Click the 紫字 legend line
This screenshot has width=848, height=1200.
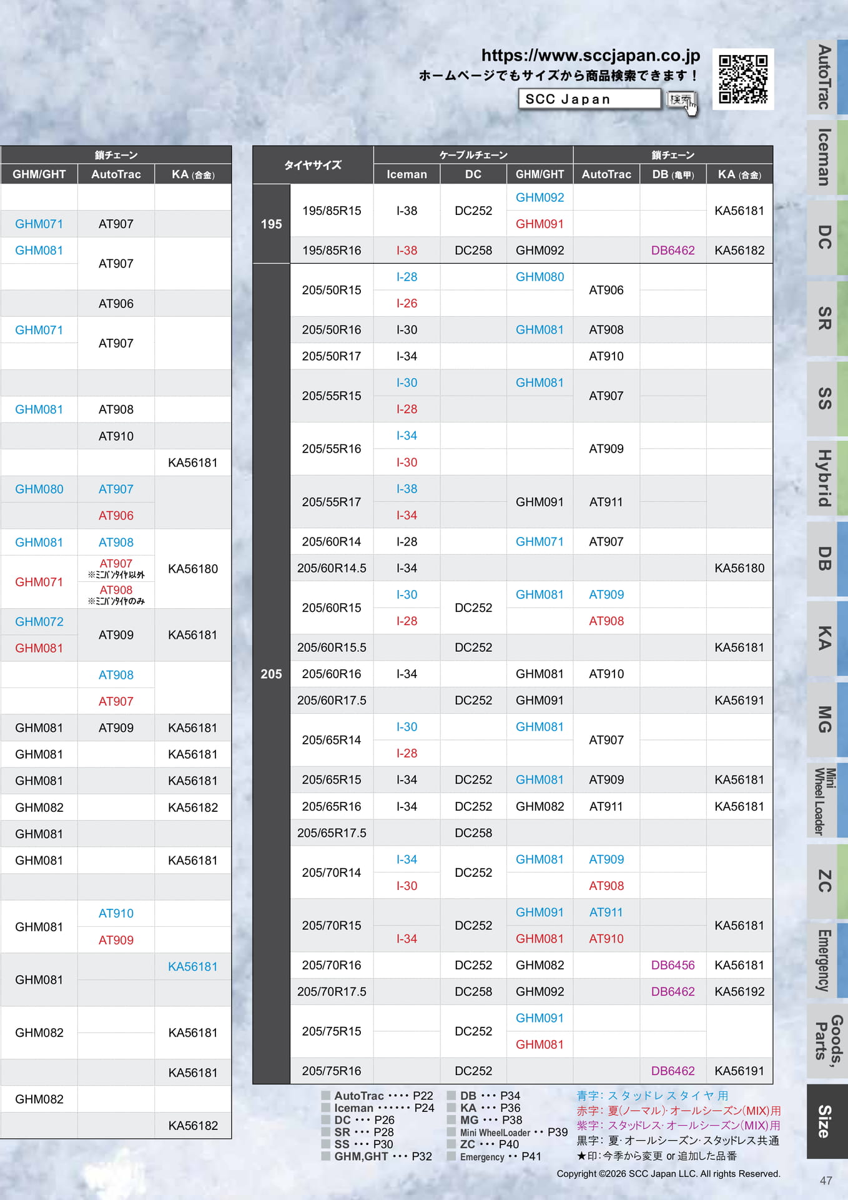pos(679,1126)
